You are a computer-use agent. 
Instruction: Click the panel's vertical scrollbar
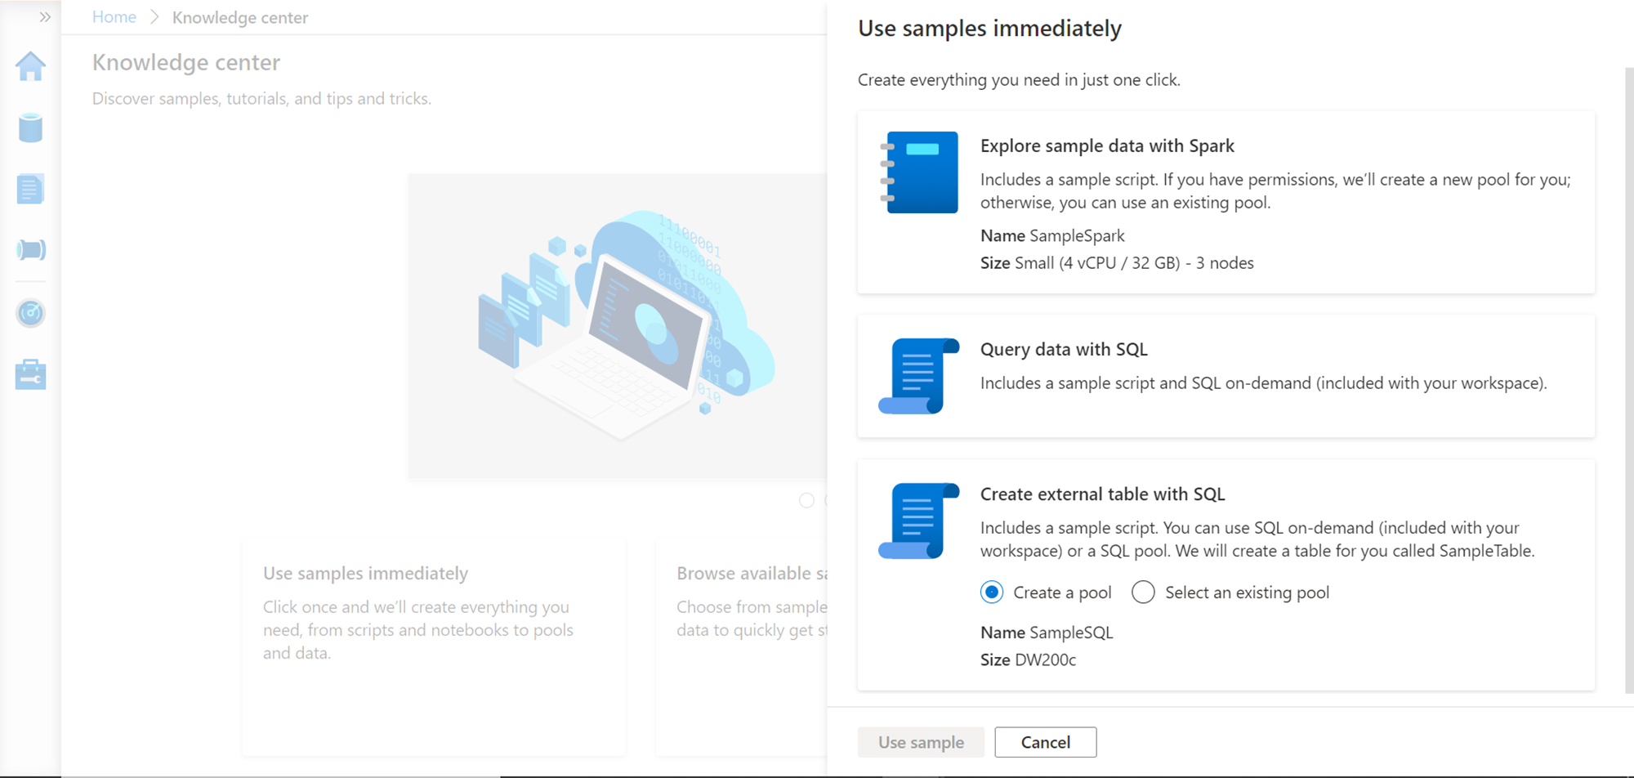1629,376
